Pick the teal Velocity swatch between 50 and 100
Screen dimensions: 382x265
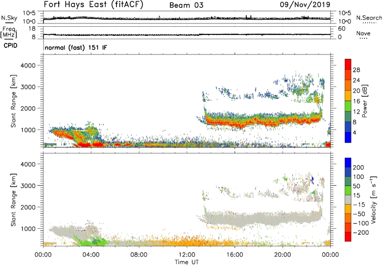tap(348, 181)
